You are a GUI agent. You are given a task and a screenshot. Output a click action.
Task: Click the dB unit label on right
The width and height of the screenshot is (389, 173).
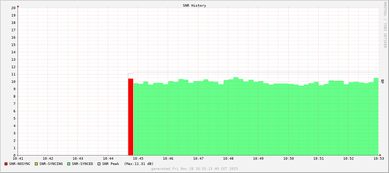[x=383, y=81]
